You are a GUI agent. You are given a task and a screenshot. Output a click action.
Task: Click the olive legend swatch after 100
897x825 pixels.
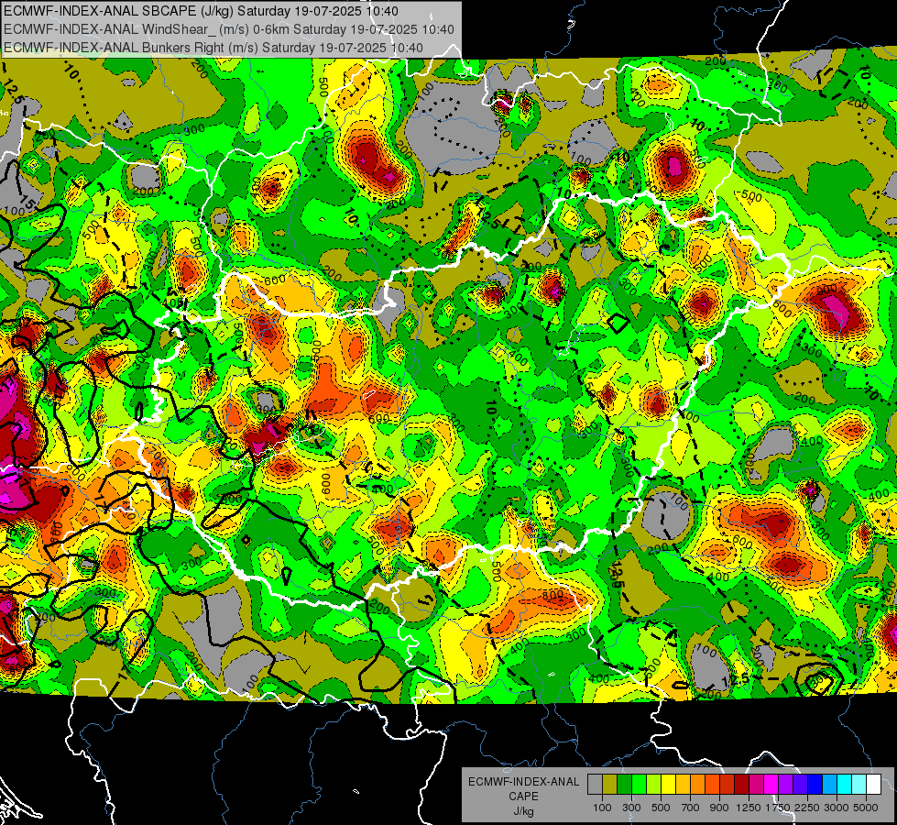point(610,784)
